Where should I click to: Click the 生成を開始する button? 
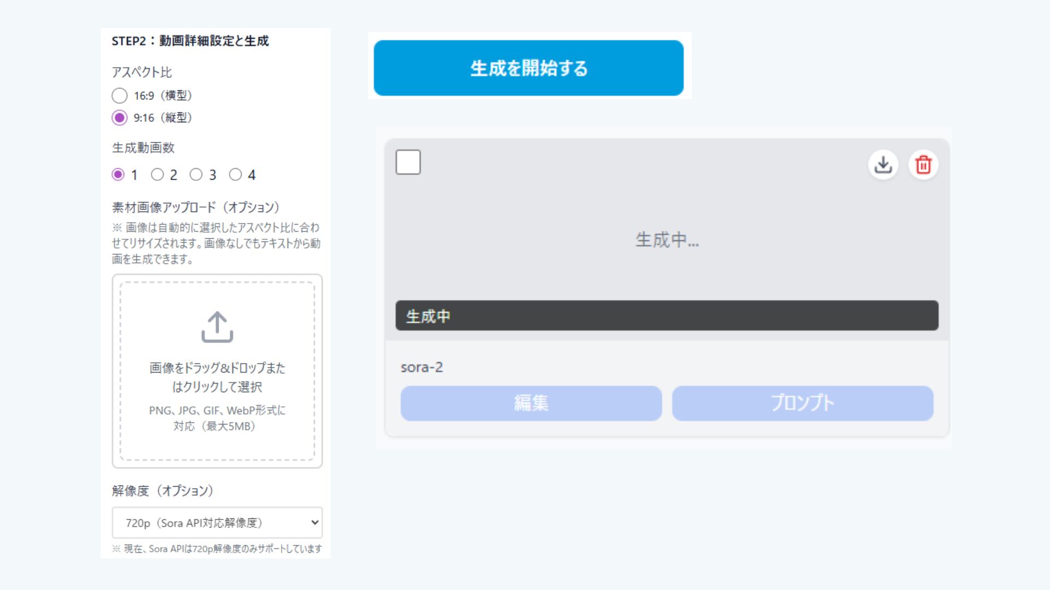coord(528,68)
